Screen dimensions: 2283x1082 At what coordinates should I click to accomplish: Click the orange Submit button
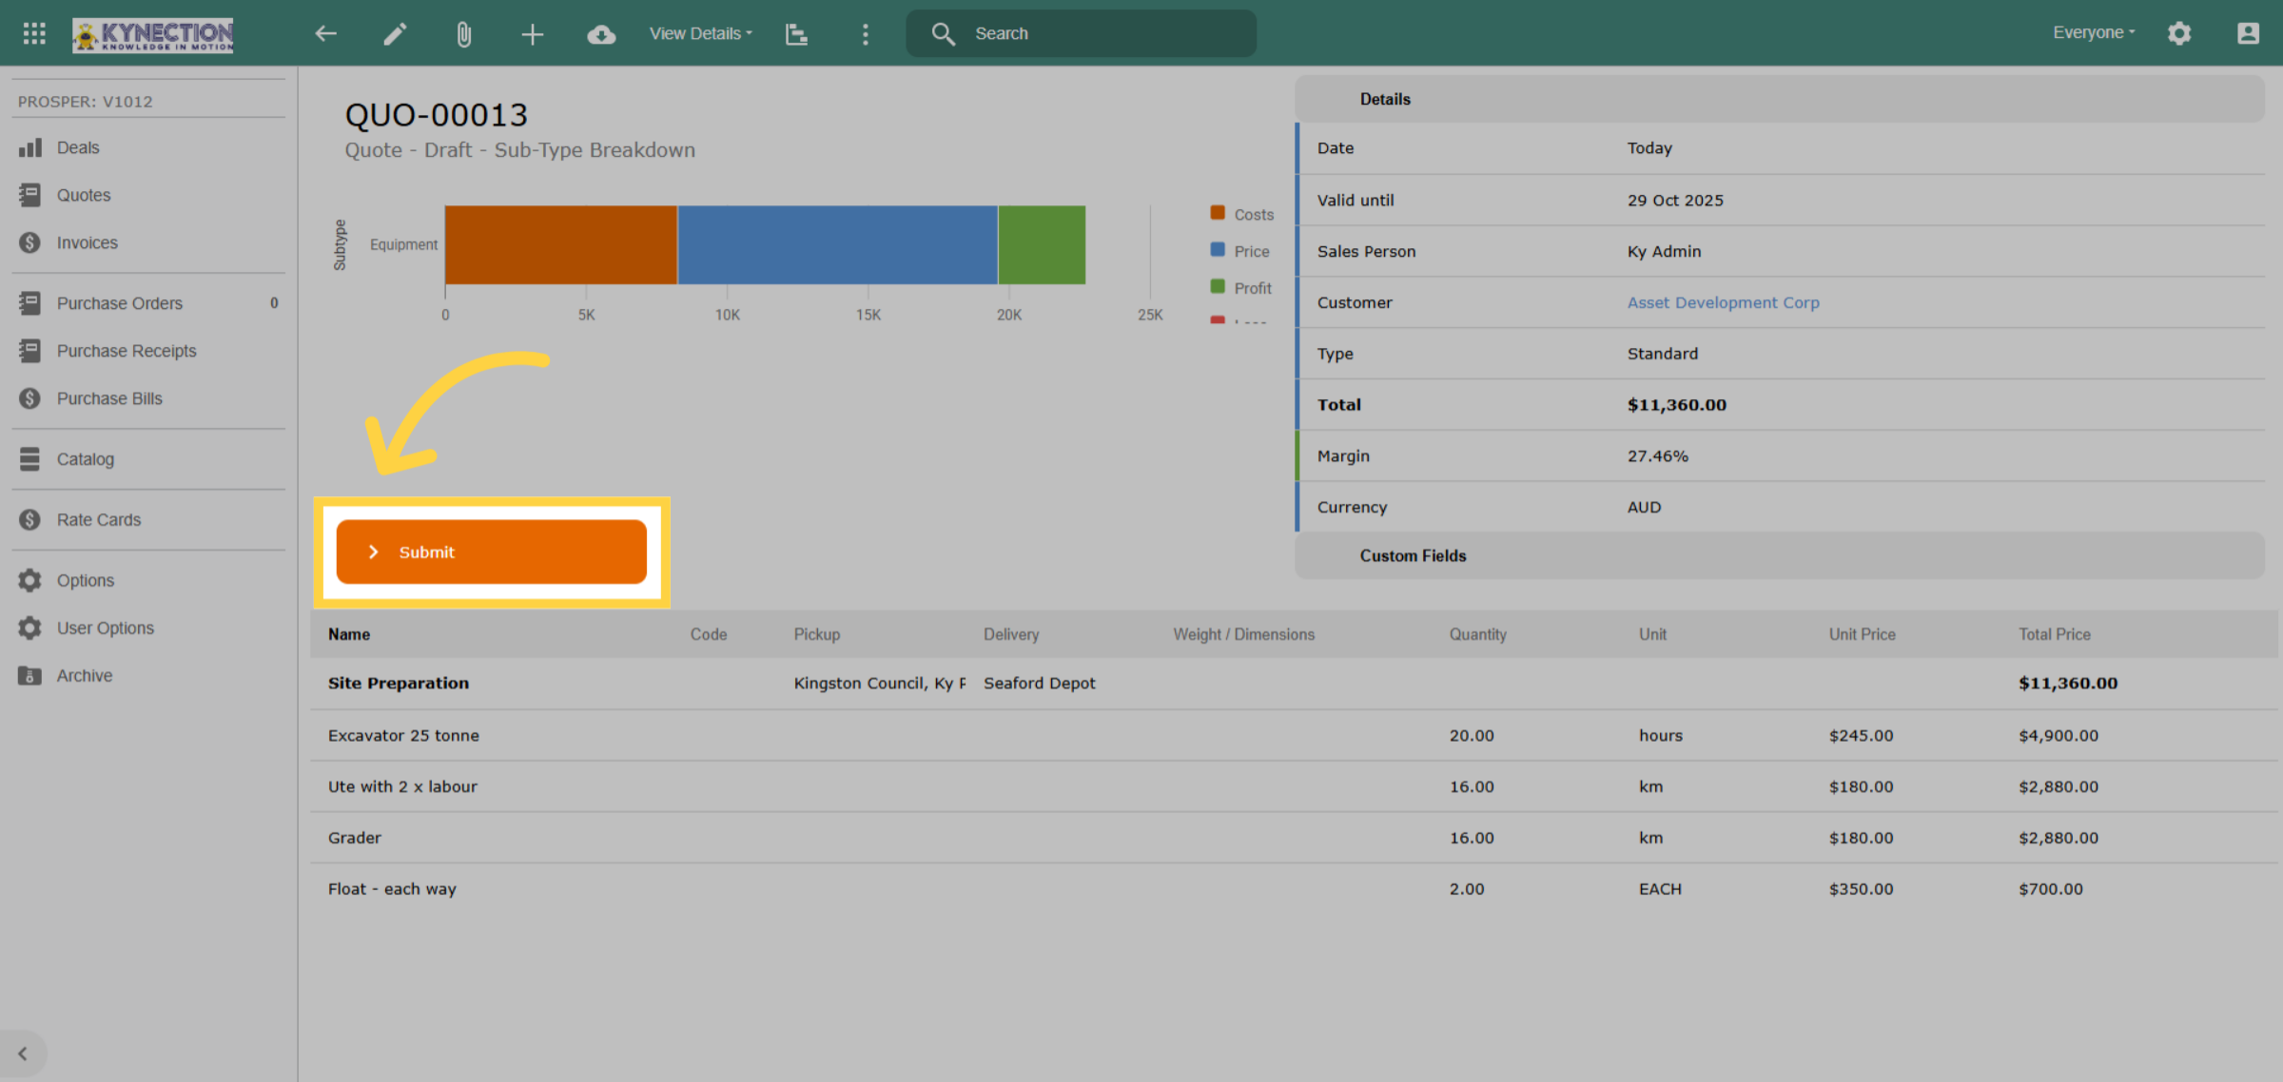pyautogui.click(x=492, y=552)
